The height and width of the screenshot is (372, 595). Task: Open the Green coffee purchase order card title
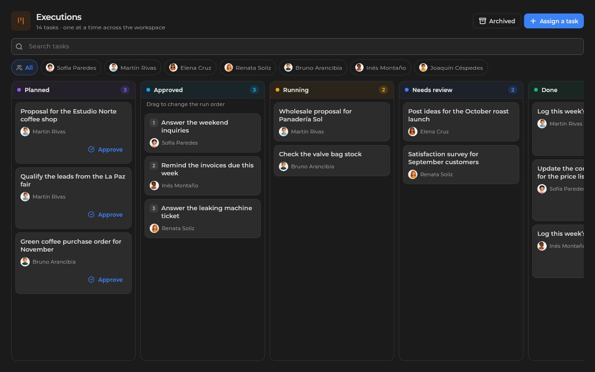pyautogui.click(x=71, y=246)
